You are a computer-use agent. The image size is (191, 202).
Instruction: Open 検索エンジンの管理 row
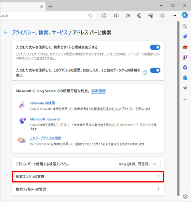click(x=88, y=177)
